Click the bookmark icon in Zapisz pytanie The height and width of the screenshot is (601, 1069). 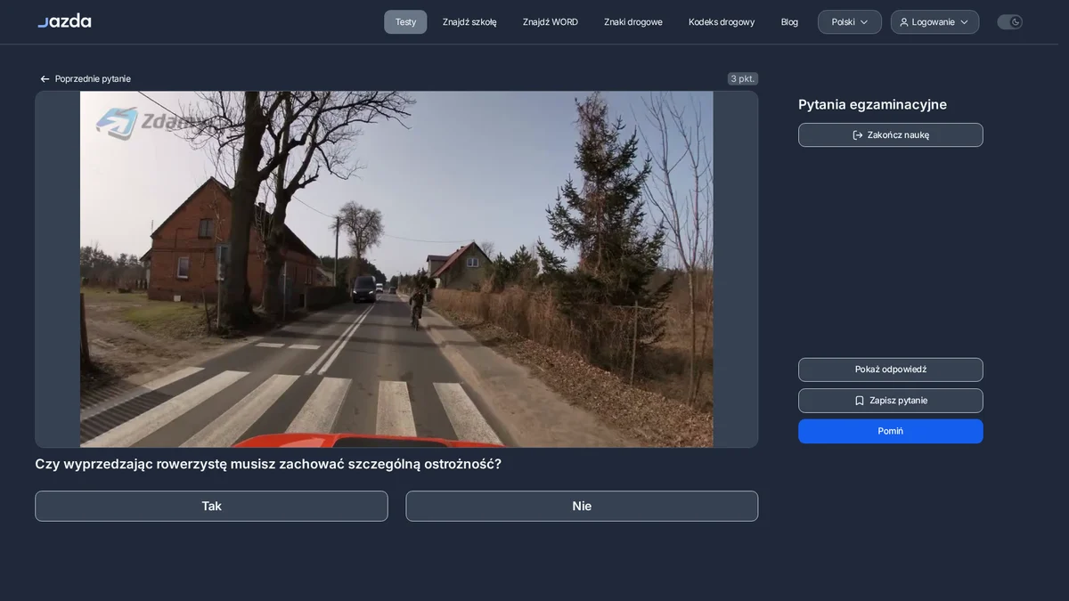pos(860,401)
